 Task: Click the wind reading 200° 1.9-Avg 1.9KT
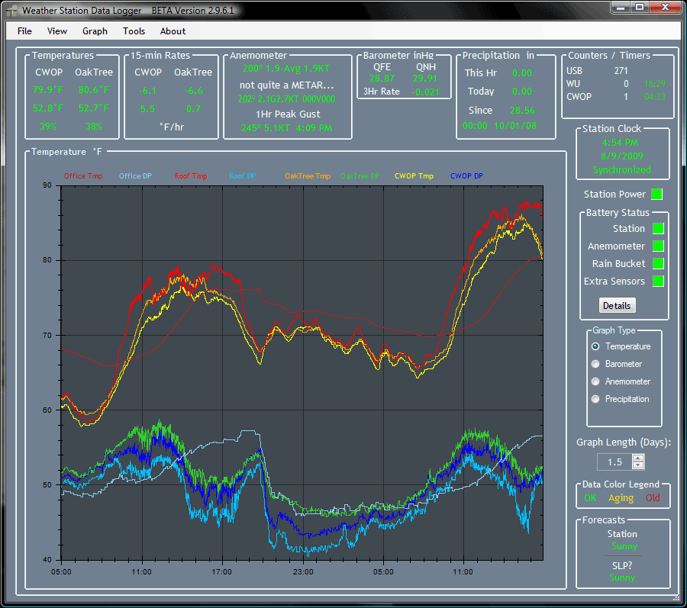pos(286,69)
